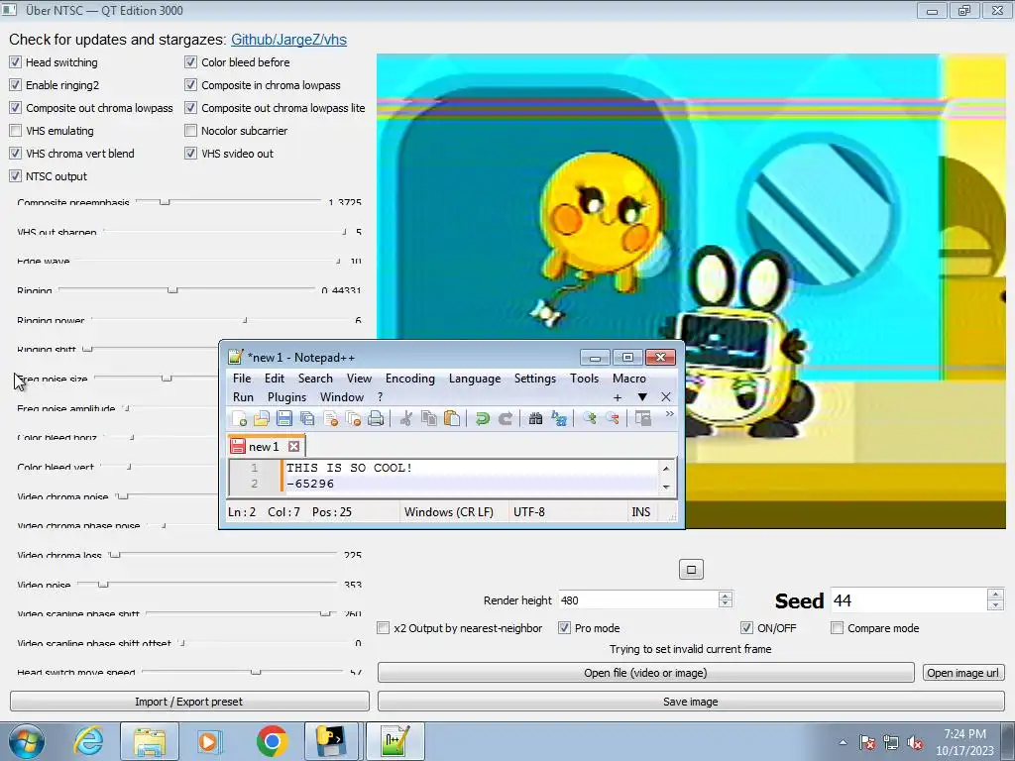This screenshot has height=761, width=1015.
Task: Click Import / Export preset button
Action: click(189, 702)
